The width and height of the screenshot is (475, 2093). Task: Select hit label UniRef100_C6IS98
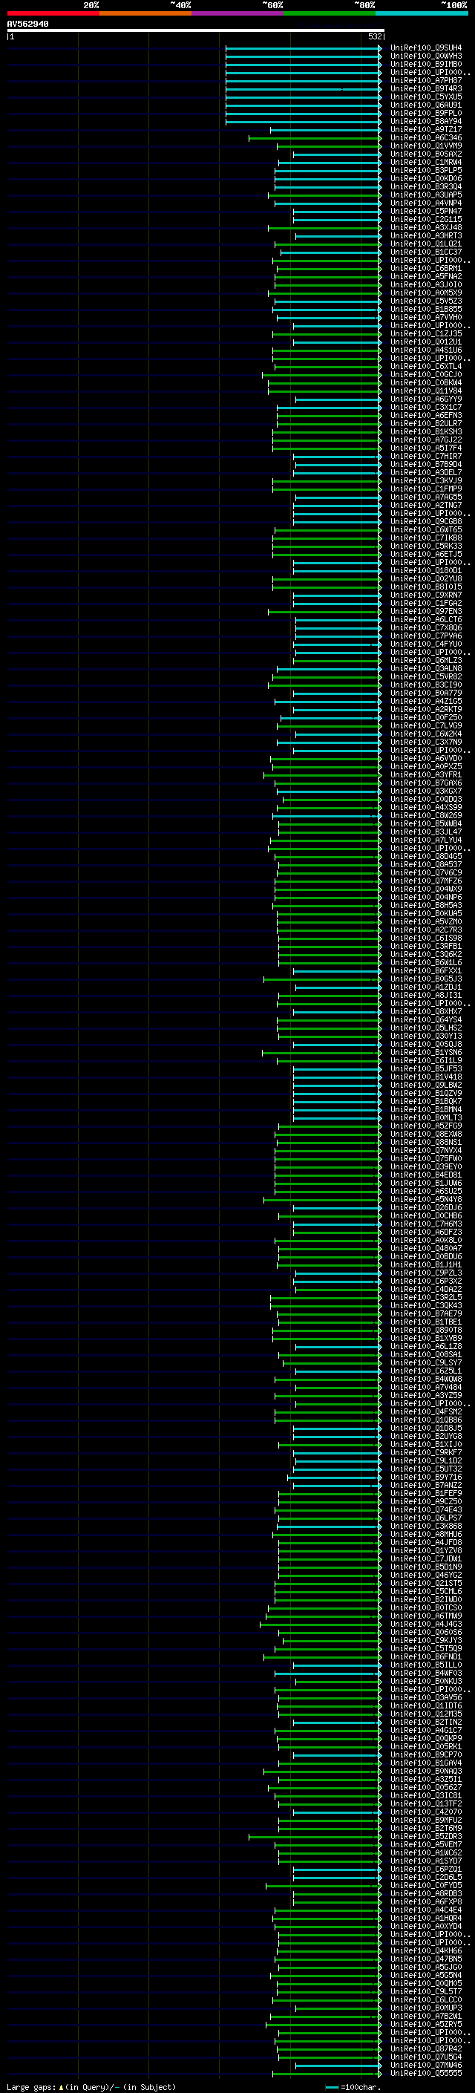pyautogui.click(x=426, y=938)
